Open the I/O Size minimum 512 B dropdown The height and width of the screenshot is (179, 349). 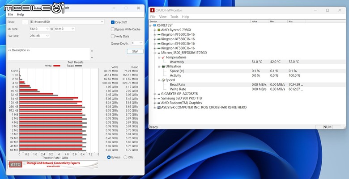point(39,29)
